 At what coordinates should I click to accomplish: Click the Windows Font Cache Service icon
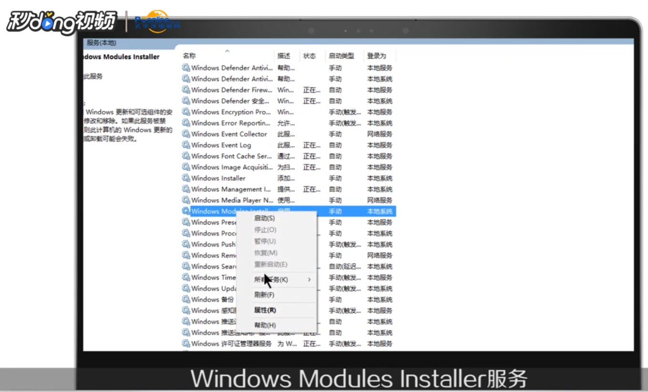click(x=186, y=156)
